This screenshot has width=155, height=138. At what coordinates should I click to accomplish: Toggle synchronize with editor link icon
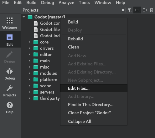[137, 10]
